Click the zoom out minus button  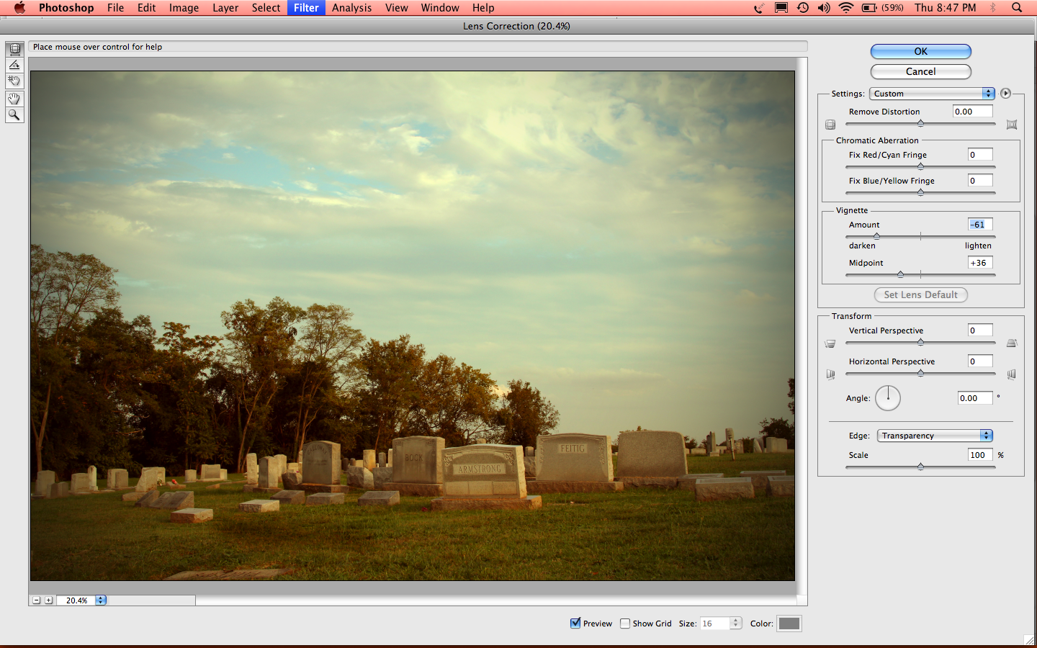point(36,600)
